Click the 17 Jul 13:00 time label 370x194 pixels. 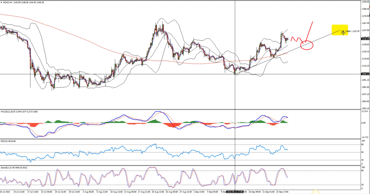33,192
